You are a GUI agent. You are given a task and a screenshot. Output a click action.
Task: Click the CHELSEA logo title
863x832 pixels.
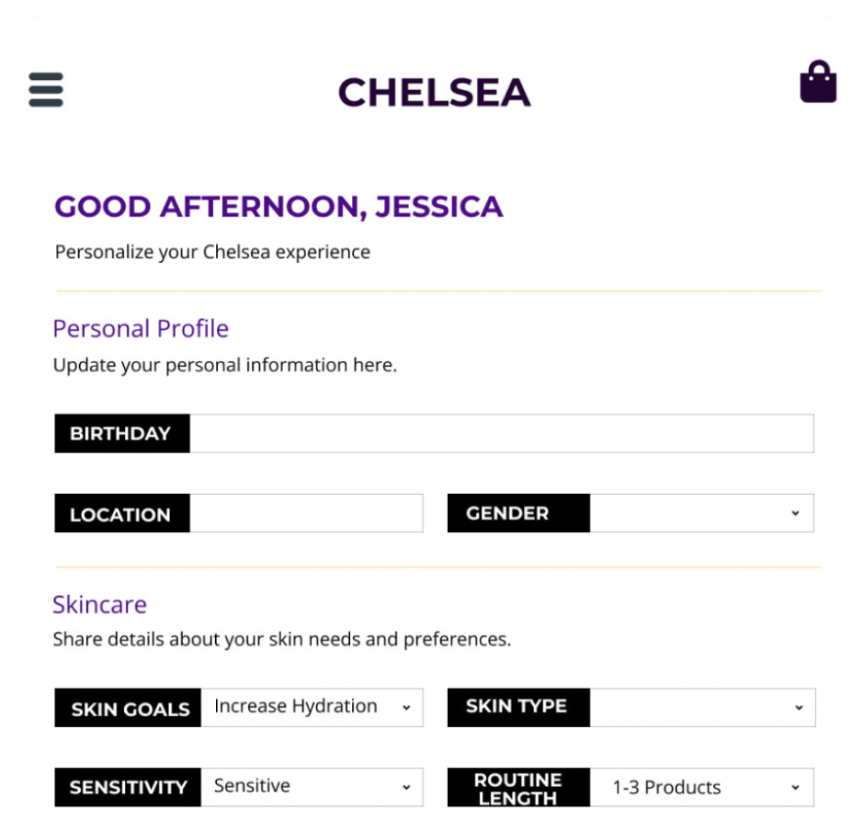(434, 92)
